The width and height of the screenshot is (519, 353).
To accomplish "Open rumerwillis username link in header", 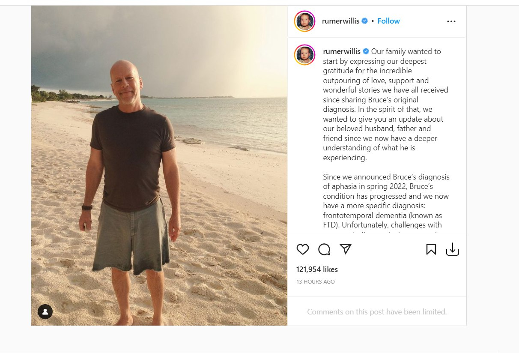I will tap(340, 21).
